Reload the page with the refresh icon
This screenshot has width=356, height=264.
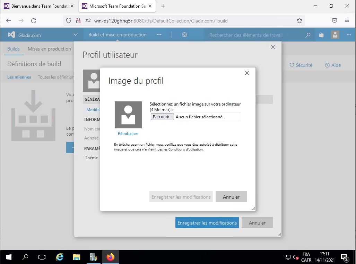coord(34,21)
